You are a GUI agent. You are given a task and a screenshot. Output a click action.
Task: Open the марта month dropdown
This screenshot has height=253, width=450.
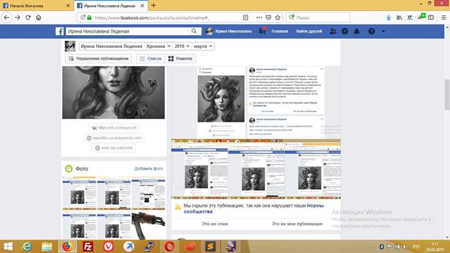tap(203, 46)
